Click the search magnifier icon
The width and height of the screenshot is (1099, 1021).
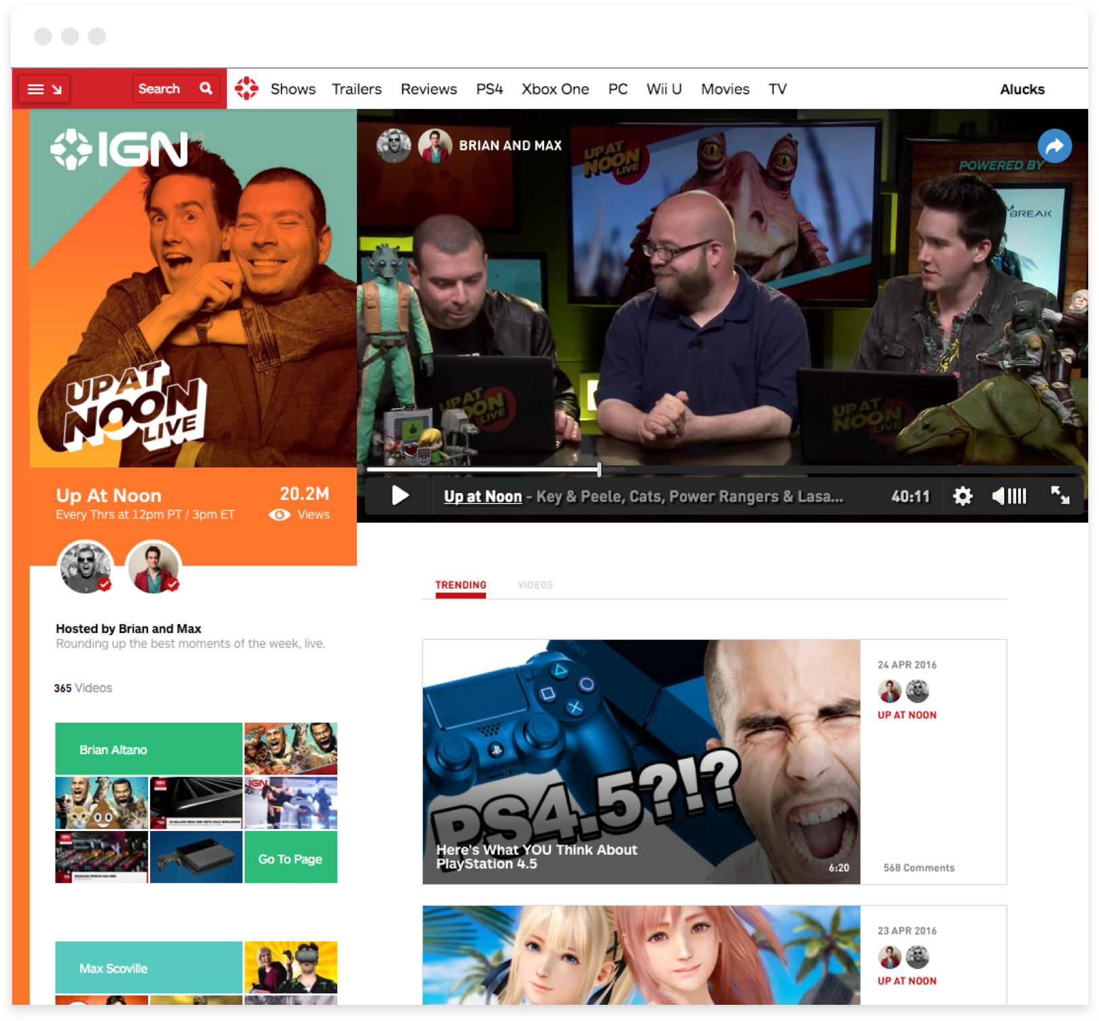[x=206, y=88]
